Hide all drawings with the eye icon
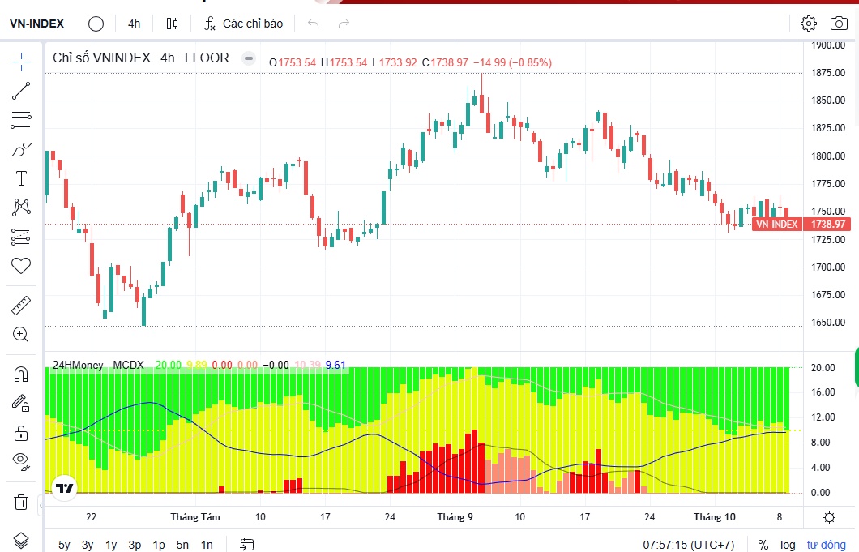The width and height of the screenshot is (859, 552). click(21, 460)
